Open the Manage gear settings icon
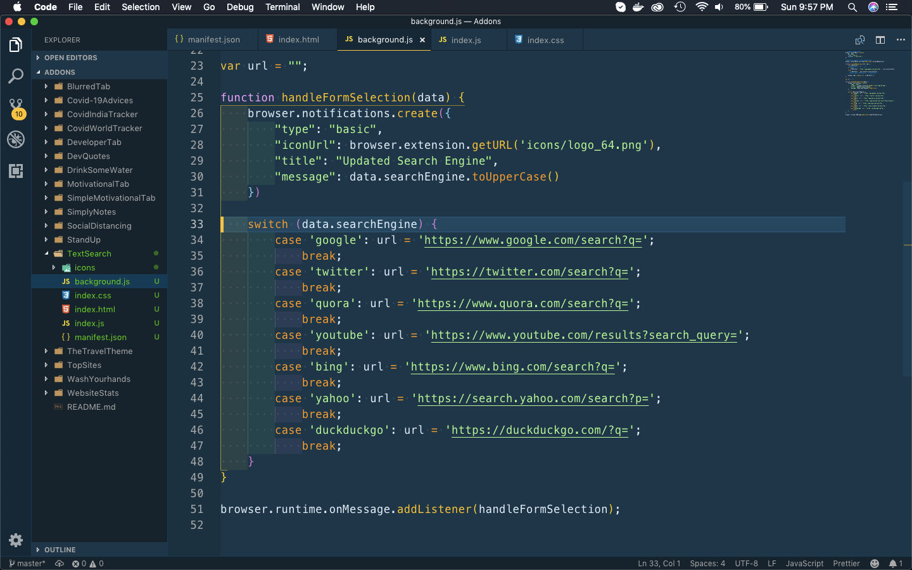This screenshot has width=912, height=570. coord(16,540)
